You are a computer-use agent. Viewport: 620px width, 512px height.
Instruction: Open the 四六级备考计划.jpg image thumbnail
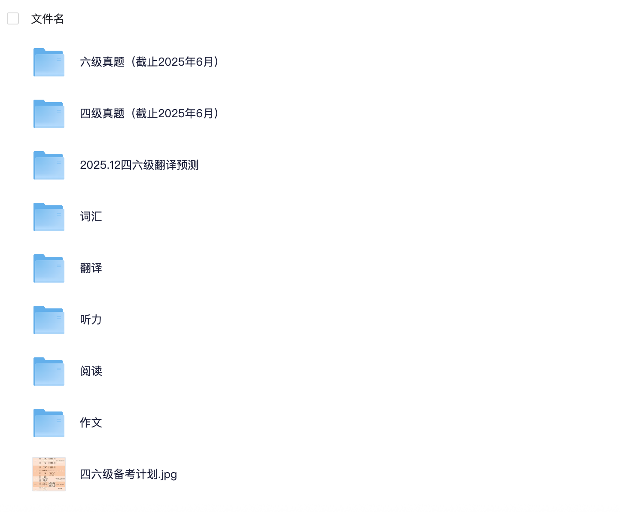click(x=49, y=474)
